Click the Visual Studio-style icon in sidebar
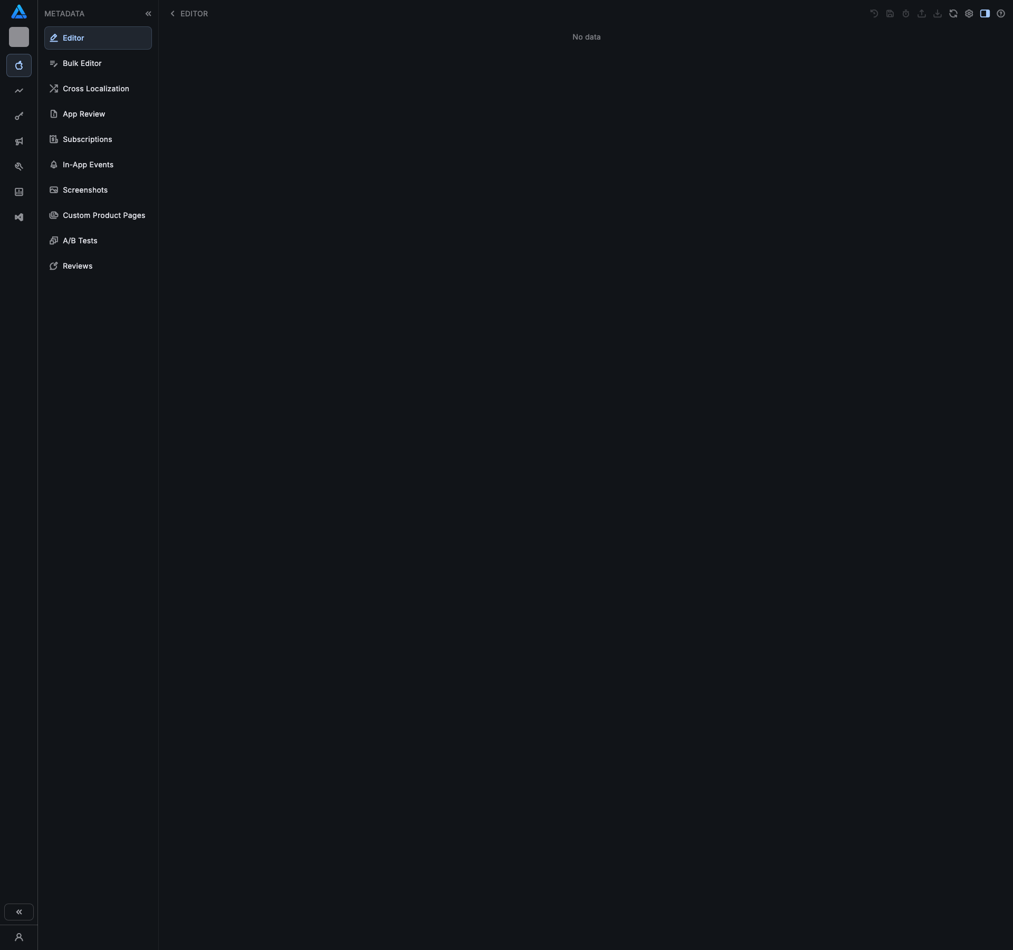Viewport: 1013px width, 950px height. pyautogui.click(x=19, y=217)
